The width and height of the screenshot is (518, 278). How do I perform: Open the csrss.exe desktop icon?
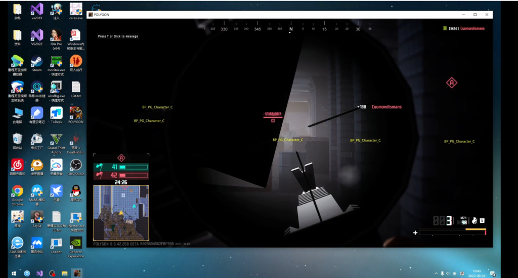76,11
